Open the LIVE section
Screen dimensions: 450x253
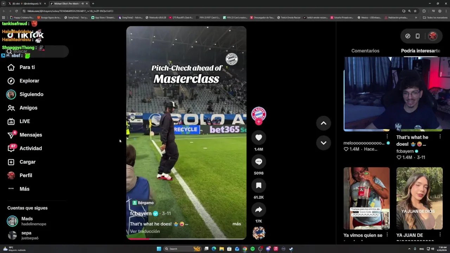point(19,121)
